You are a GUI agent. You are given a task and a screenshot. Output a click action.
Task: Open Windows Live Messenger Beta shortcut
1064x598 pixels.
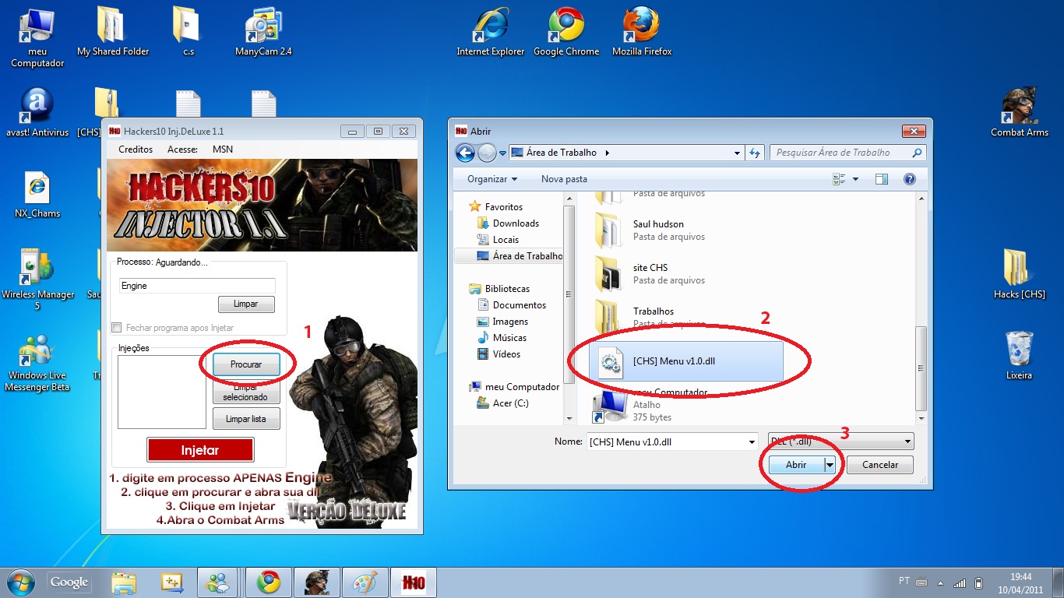tap(37, 362)
